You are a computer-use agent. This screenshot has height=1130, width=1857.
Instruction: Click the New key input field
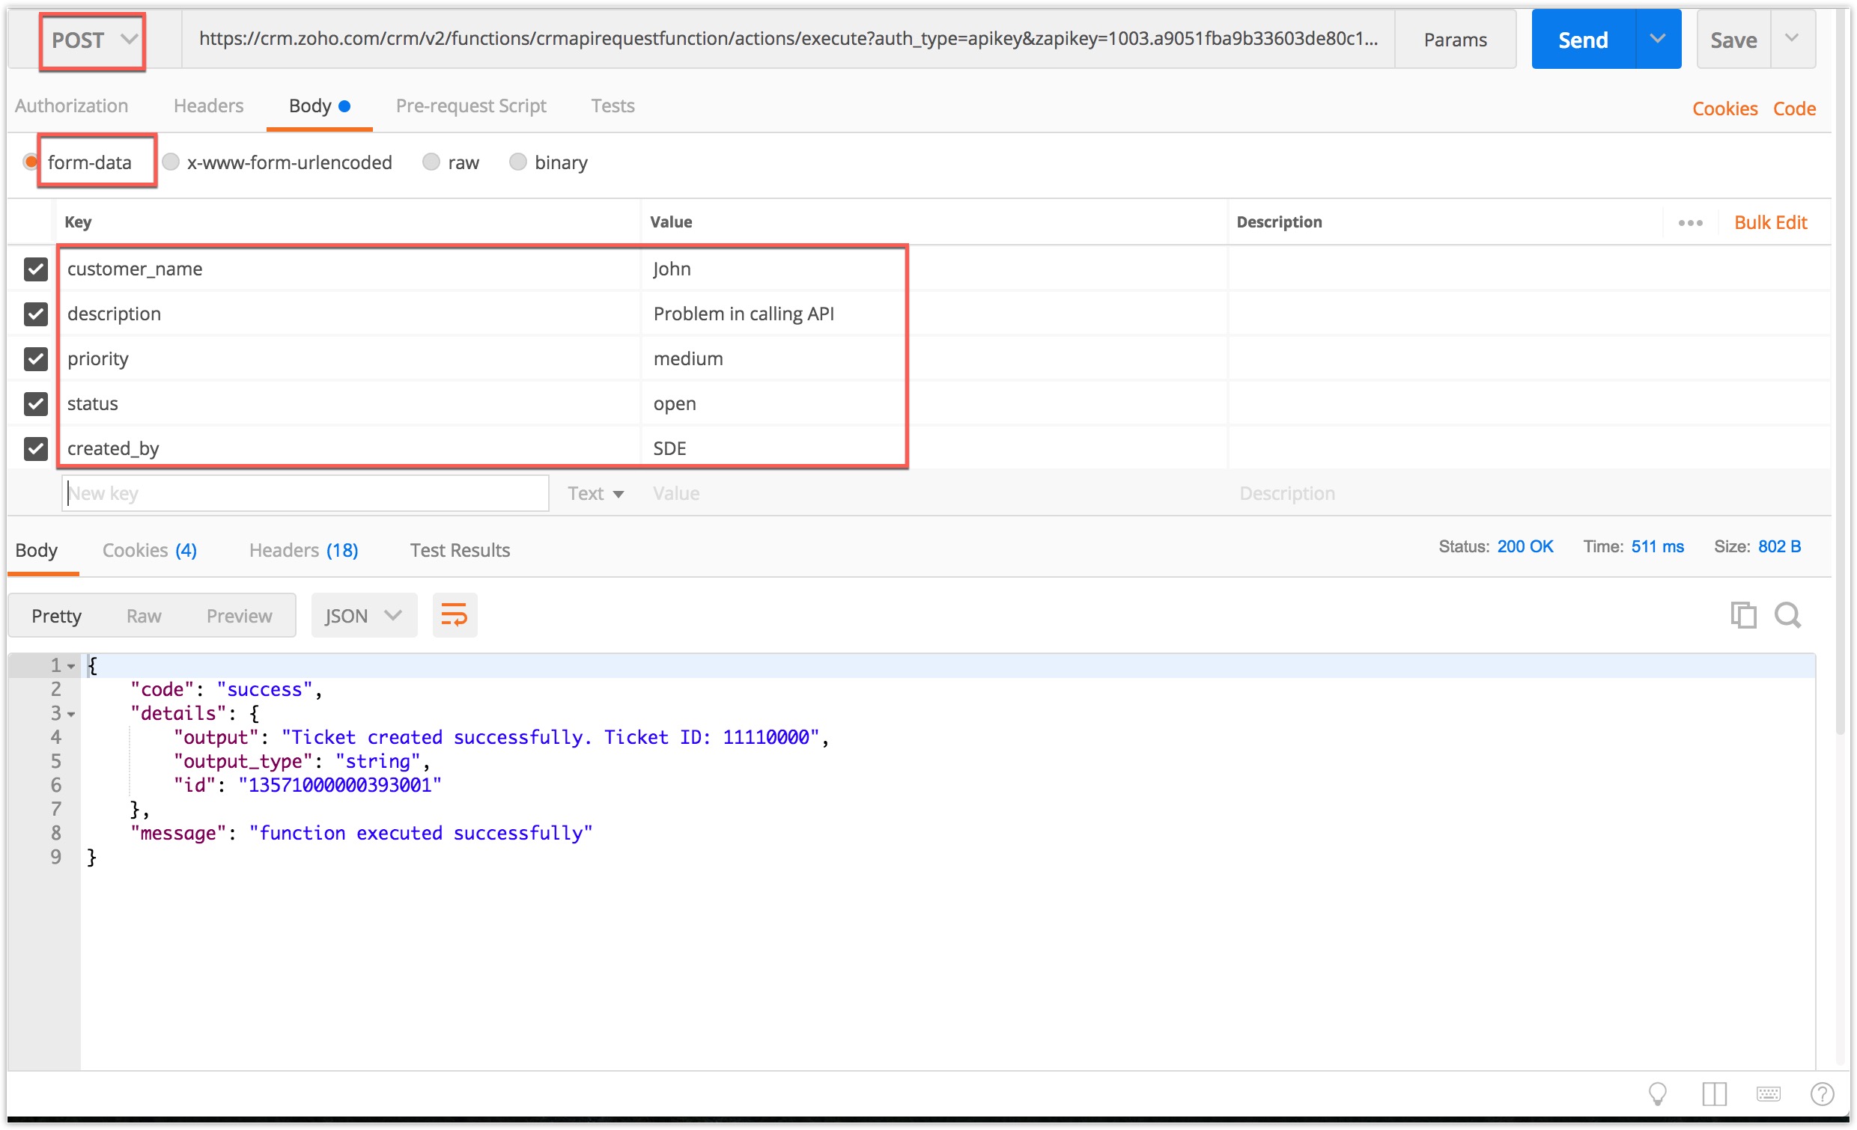305,493
